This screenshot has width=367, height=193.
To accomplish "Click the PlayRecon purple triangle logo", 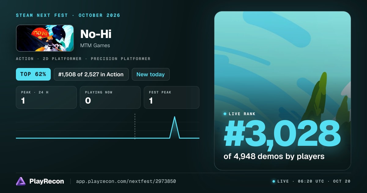I will click(x=21, y=181).
